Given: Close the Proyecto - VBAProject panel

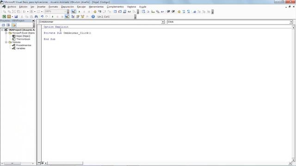Looking at the screenshot, I should point(33,20).
